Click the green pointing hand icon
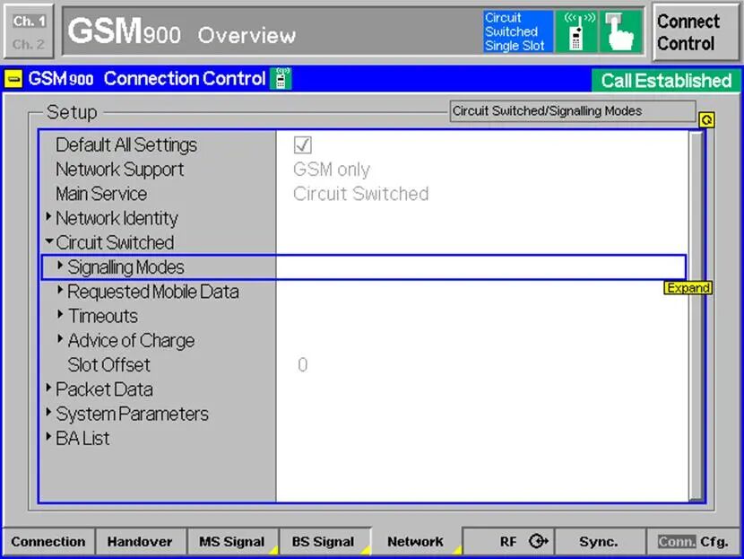 620,31
